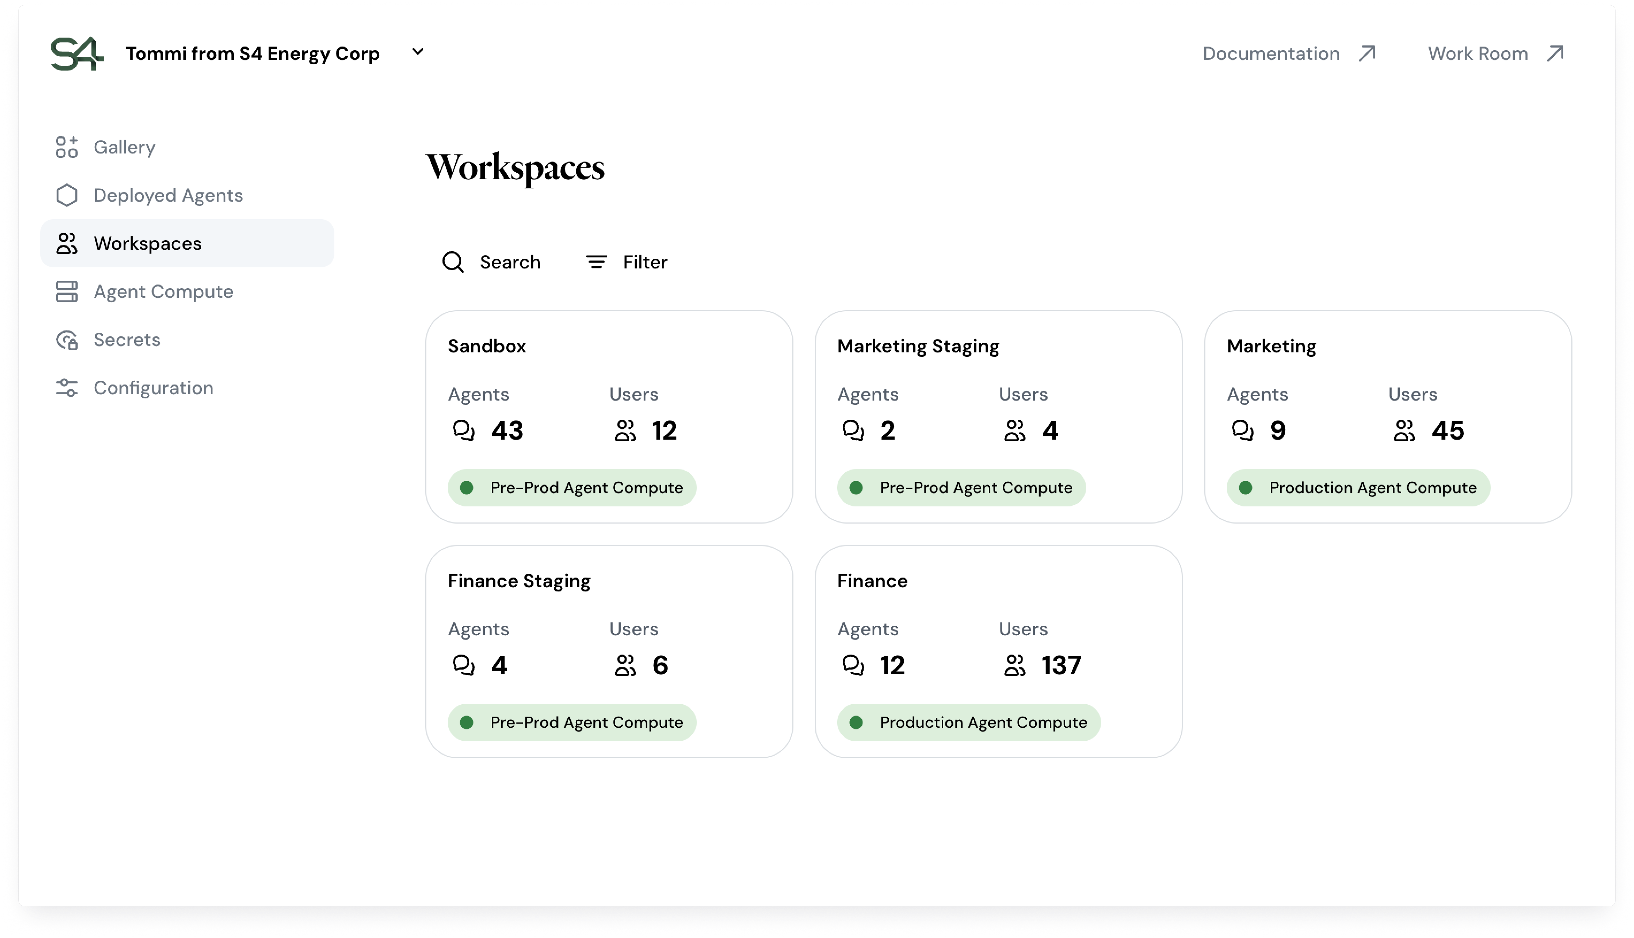The image size is (1634, 938).
Task: Click Marketing user count 45
Action: tap(1448, 430)
